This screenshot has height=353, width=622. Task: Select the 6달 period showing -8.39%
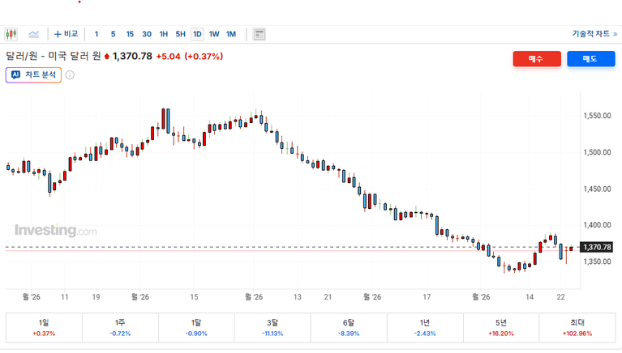[349, 328]
